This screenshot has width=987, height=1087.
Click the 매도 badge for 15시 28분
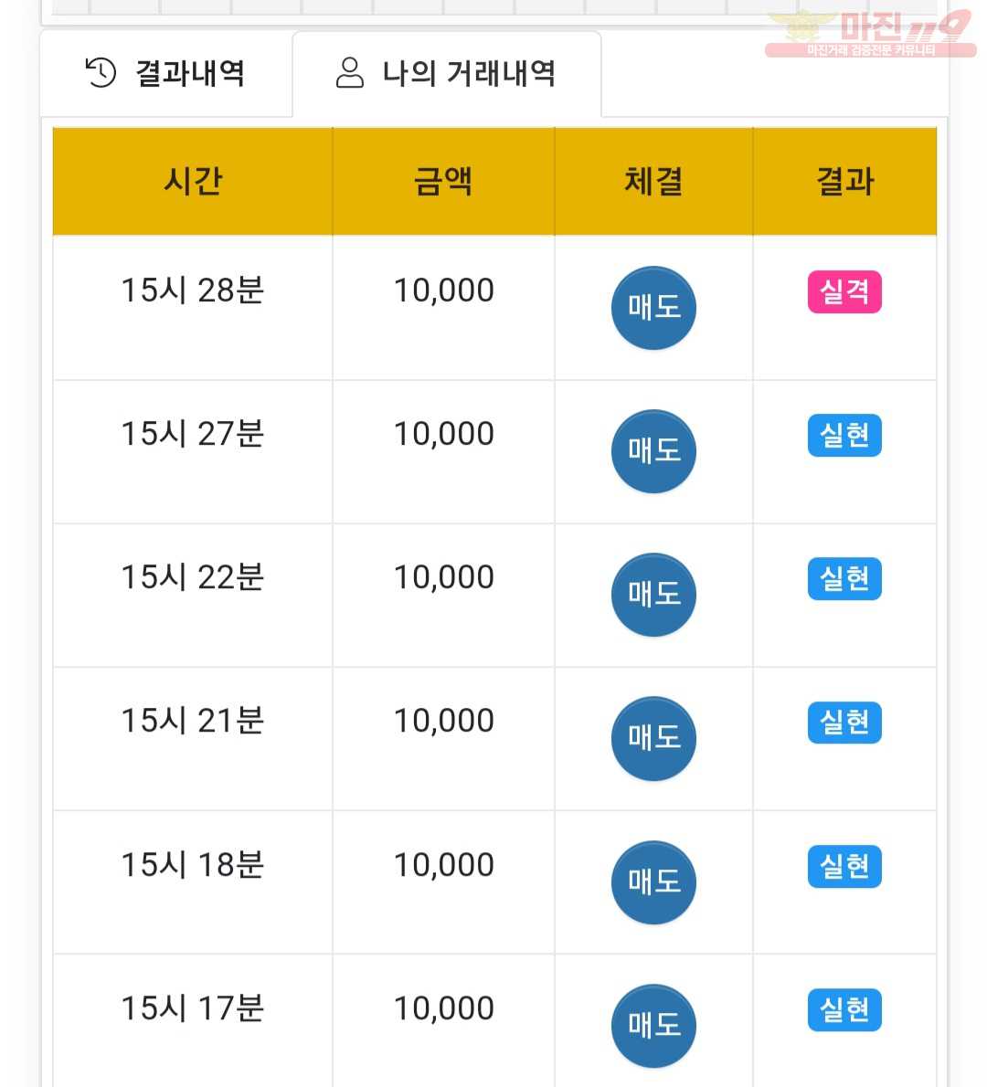click(653, 308)
